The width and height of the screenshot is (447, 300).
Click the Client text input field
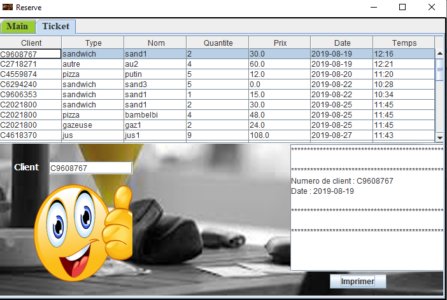coord(90,168)
